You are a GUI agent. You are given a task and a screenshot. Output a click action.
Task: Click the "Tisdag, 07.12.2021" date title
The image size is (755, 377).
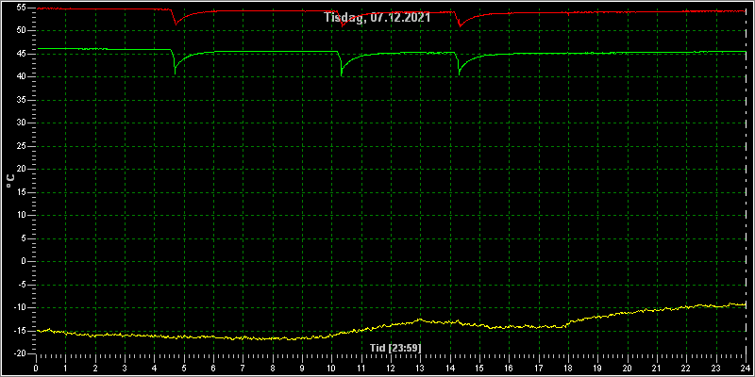(377, 18)
